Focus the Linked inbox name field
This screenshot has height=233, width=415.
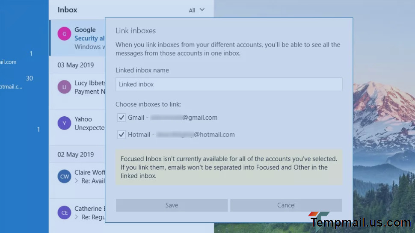point(228,84)
